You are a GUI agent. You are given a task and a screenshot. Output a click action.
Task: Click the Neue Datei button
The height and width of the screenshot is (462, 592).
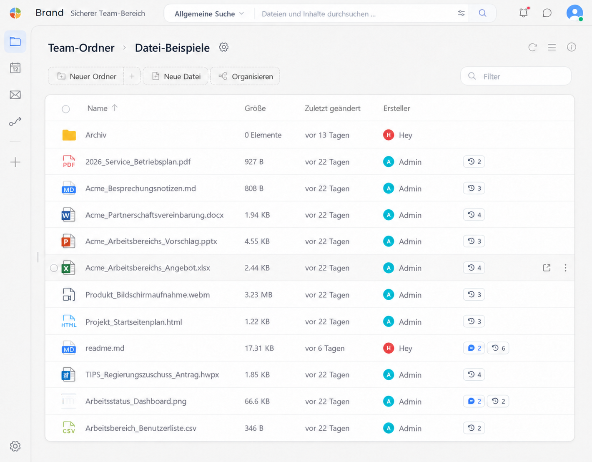(176, 76)
